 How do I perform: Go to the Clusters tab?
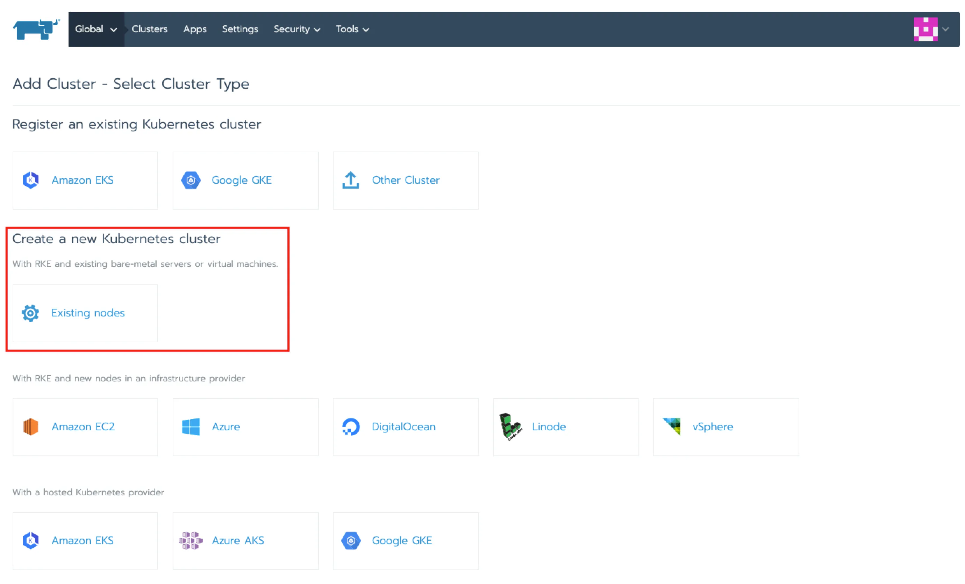(150, 29)
